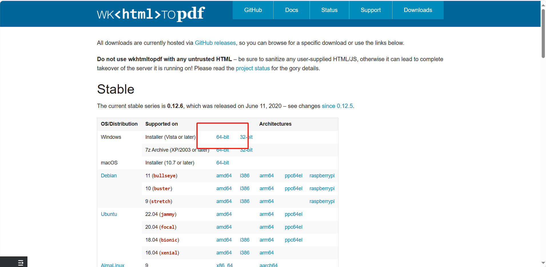Go to the Status page
Screen dimensions: 546x267
pos(329,10)
